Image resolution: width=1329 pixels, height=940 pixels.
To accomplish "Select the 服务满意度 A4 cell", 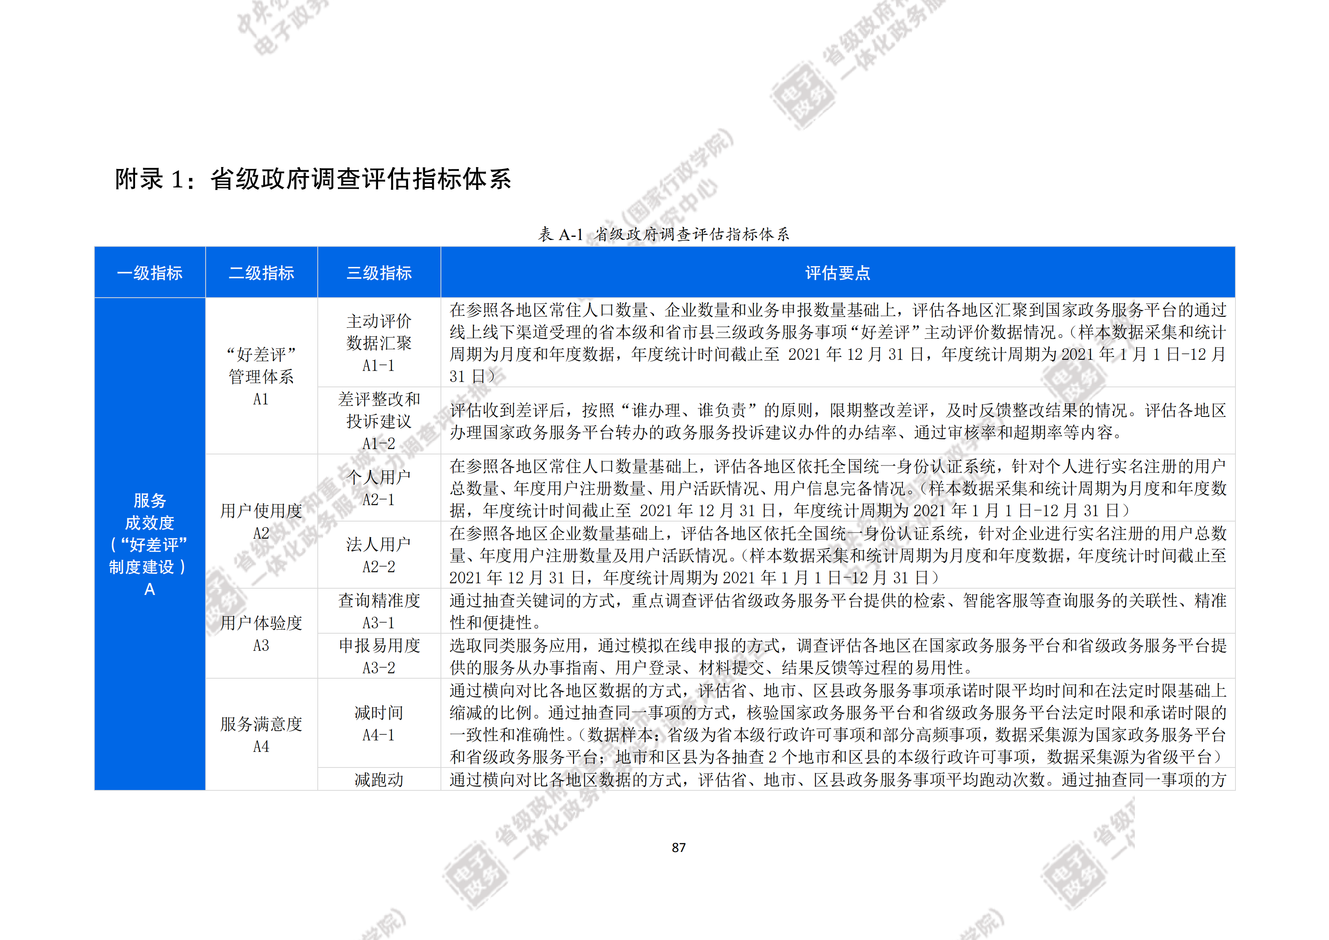I will coord(261,735).
